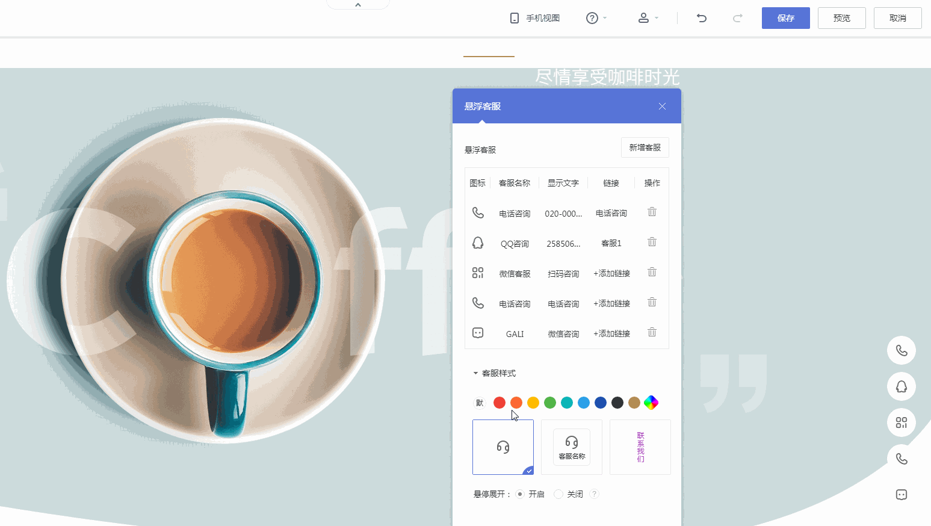This screenshot has width=931, height=526.
Task: Select the 客服名称 headset style thumbnail
Action: point(572,447)
